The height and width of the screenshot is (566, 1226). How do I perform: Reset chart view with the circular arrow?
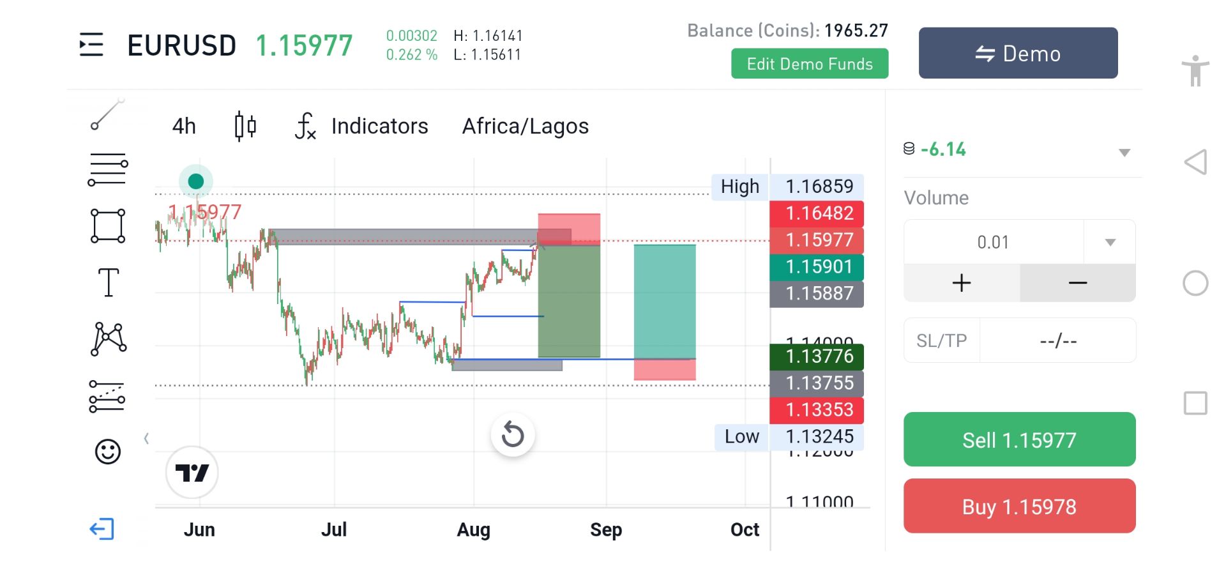coord(513,435)
